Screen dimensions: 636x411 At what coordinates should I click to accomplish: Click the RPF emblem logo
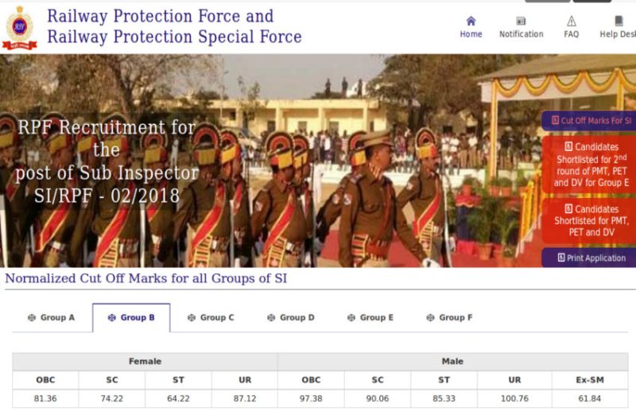[x=19, y=28]
